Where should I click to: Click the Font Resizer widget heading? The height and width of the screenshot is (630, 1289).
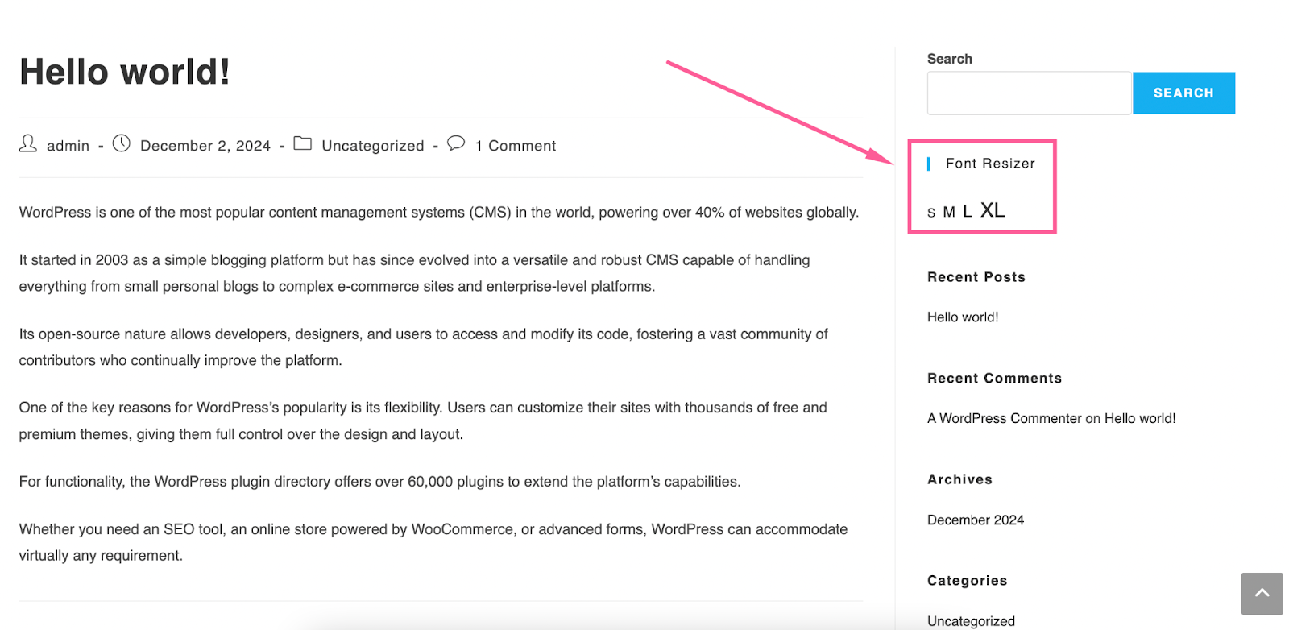point(990,164)
